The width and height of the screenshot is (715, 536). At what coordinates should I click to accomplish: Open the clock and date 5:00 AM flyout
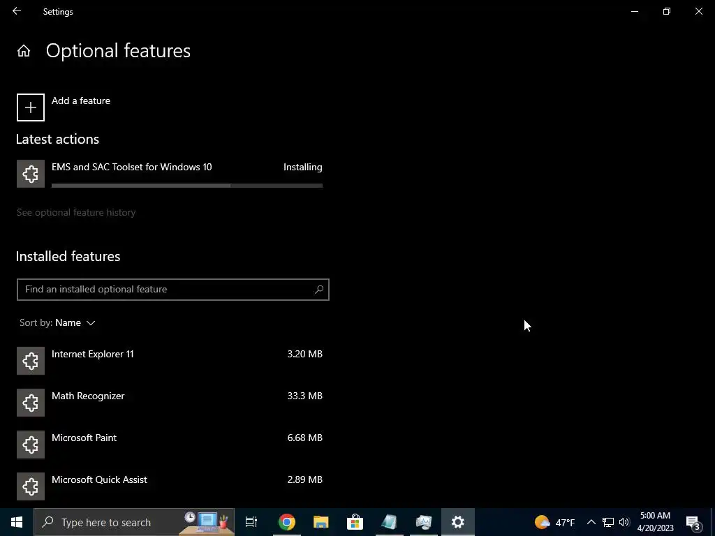655,522
